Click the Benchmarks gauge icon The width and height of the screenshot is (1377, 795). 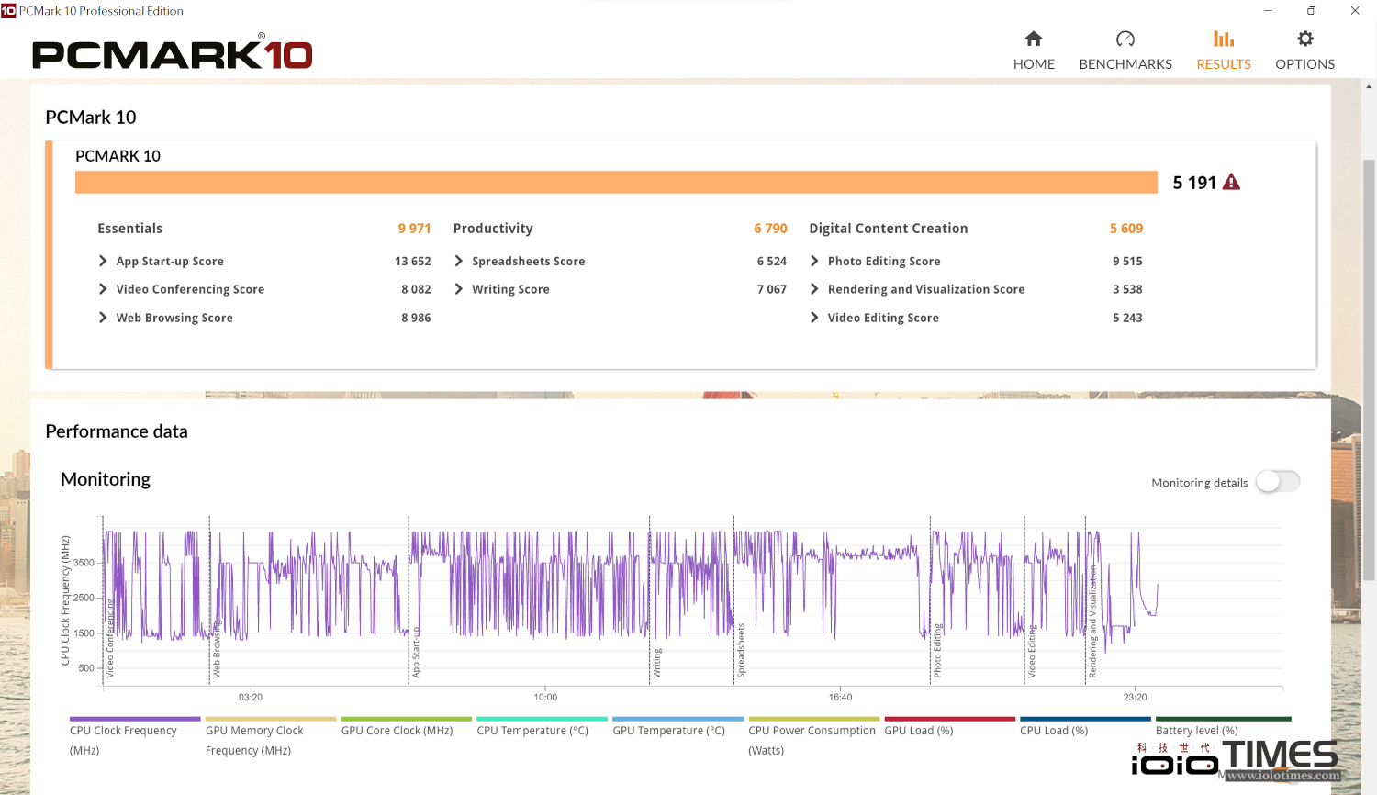click(x=1125, y=39)
